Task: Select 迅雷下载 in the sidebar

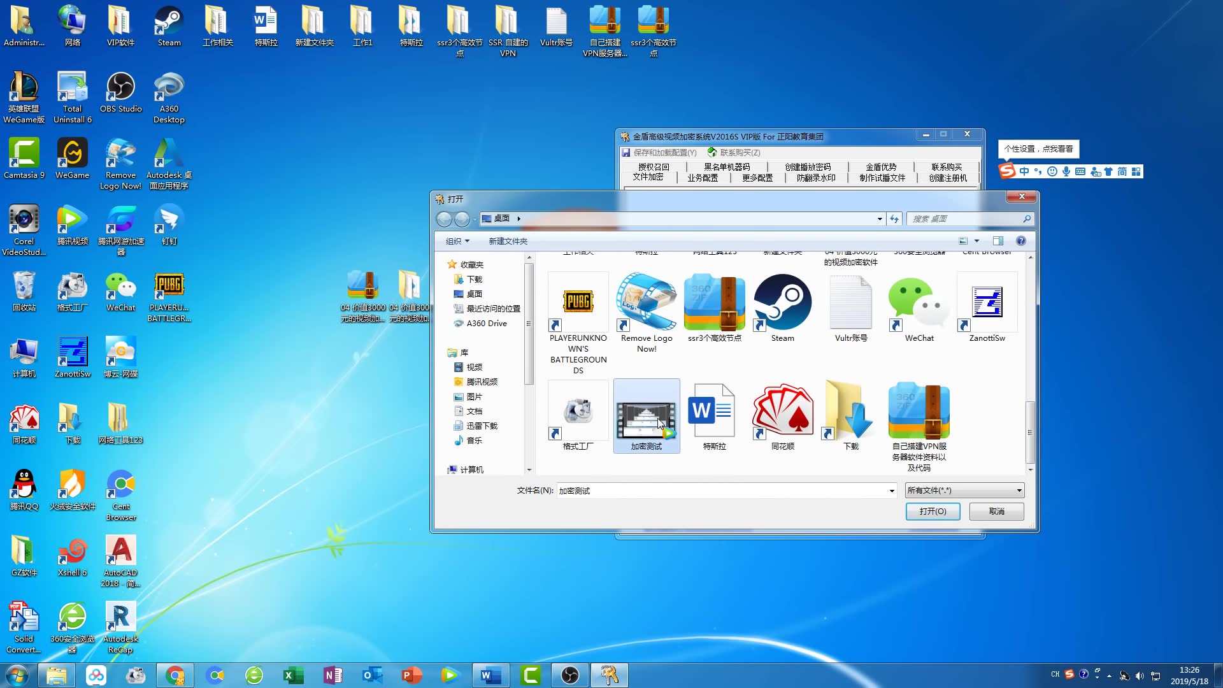Action: tap(482, 426)
